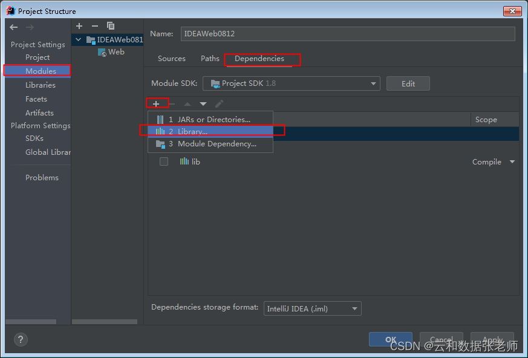Click the Edit button beside Module SDK
Image resolution: width=528 pixels, height=358 pixels.
pyautogui.click(x=408, y=83)
